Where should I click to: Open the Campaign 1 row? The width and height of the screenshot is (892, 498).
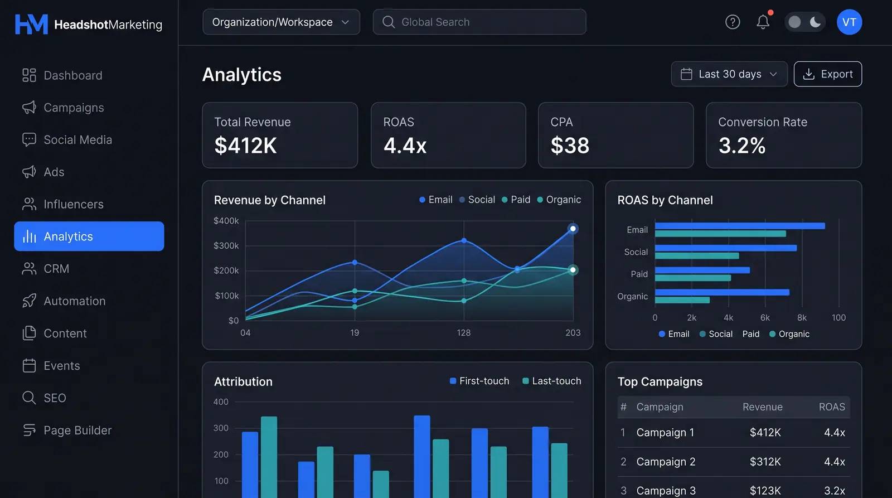734,433
